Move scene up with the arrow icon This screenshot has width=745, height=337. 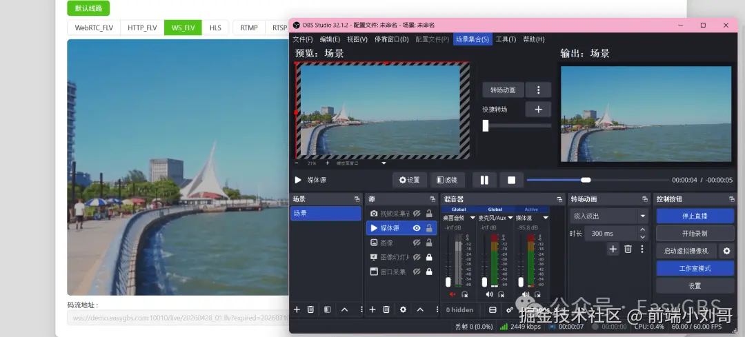point(344,309)
